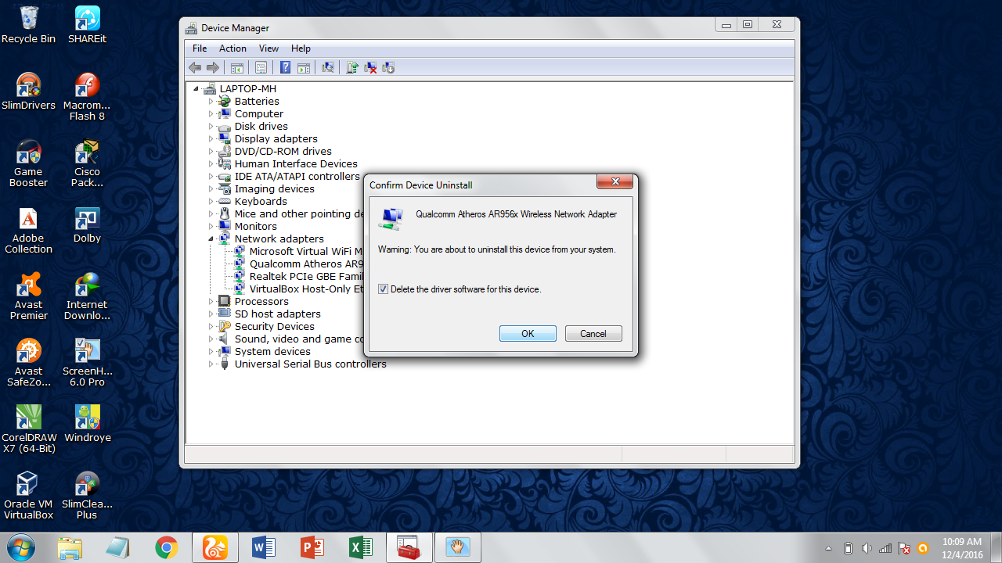Open the View menu
This screenshot has width=1002, height=563.
(x=269, y=48)
